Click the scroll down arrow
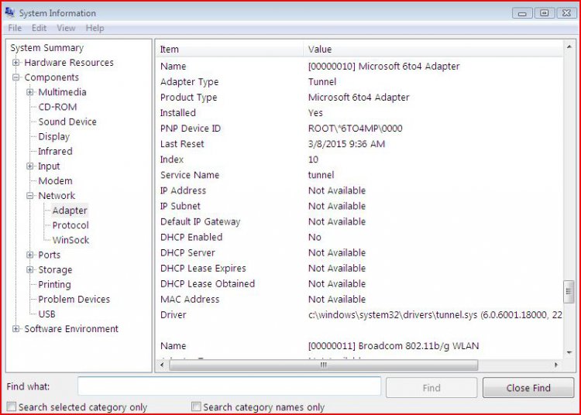 coord(569,352)
